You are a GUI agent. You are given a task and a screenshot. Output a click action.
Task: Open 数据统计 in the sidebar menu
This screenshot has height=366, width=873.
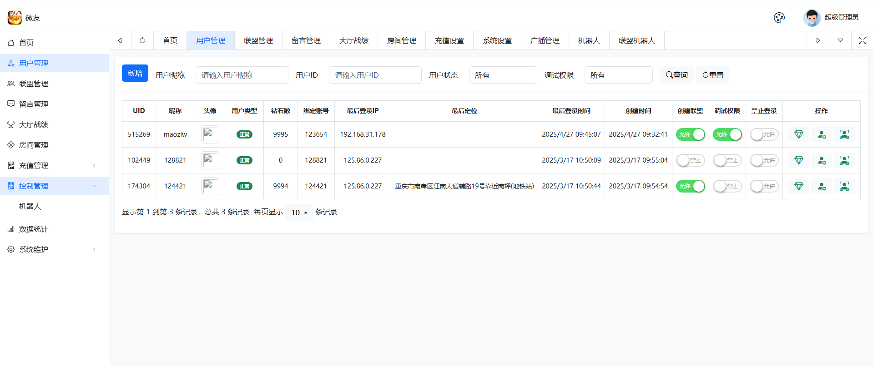[33, 229]
